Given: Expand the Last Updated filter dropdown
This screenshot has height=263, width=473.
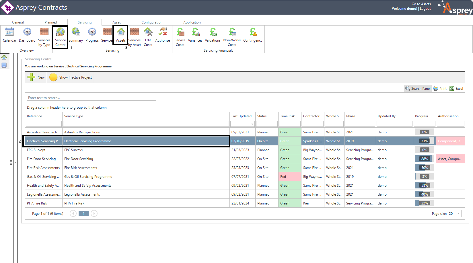Looking at the screenshot, I should tap(252, 124).
